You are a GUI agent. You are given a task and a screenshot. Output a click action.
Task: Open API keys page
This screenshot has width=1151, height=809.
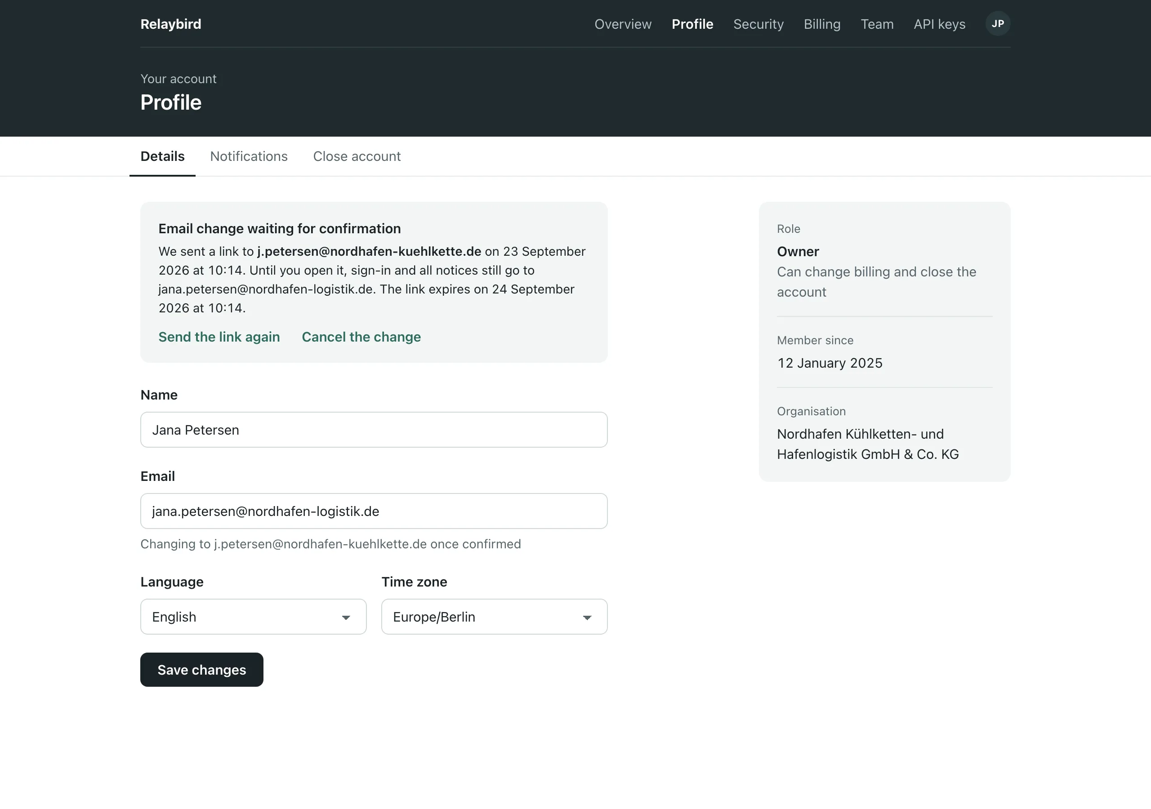click(x=939, y=24)
